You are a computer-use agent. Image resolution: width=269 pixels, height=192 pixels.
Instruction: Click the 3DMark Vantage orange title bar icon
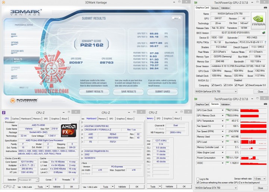pos(3,2)
